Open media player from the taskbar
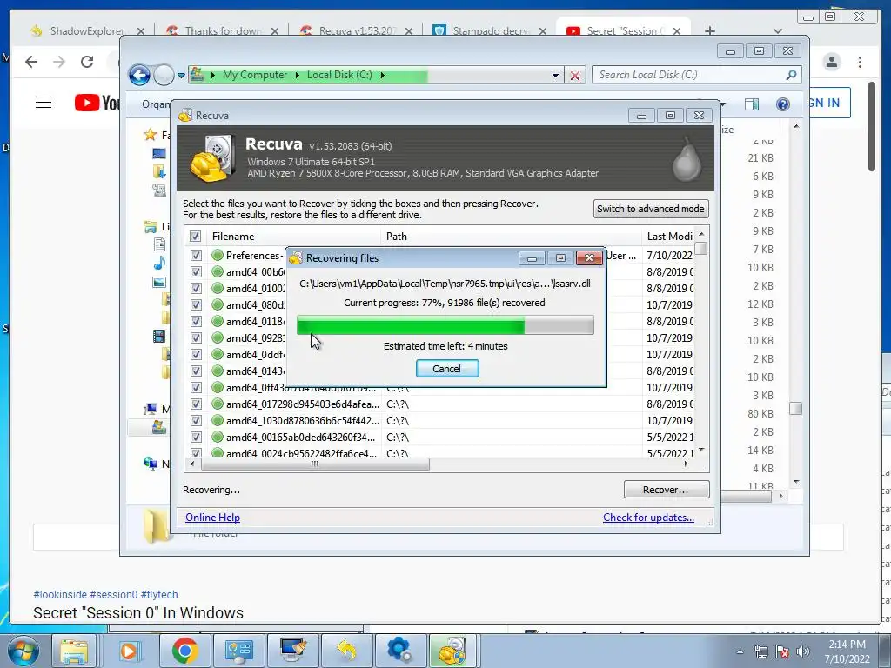 129,651
